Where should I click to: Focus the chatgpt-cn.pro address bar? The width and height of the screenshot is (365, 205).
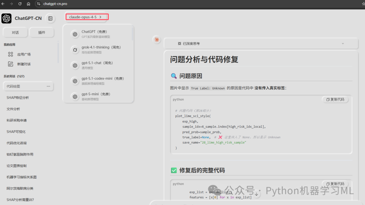point(55,4)
